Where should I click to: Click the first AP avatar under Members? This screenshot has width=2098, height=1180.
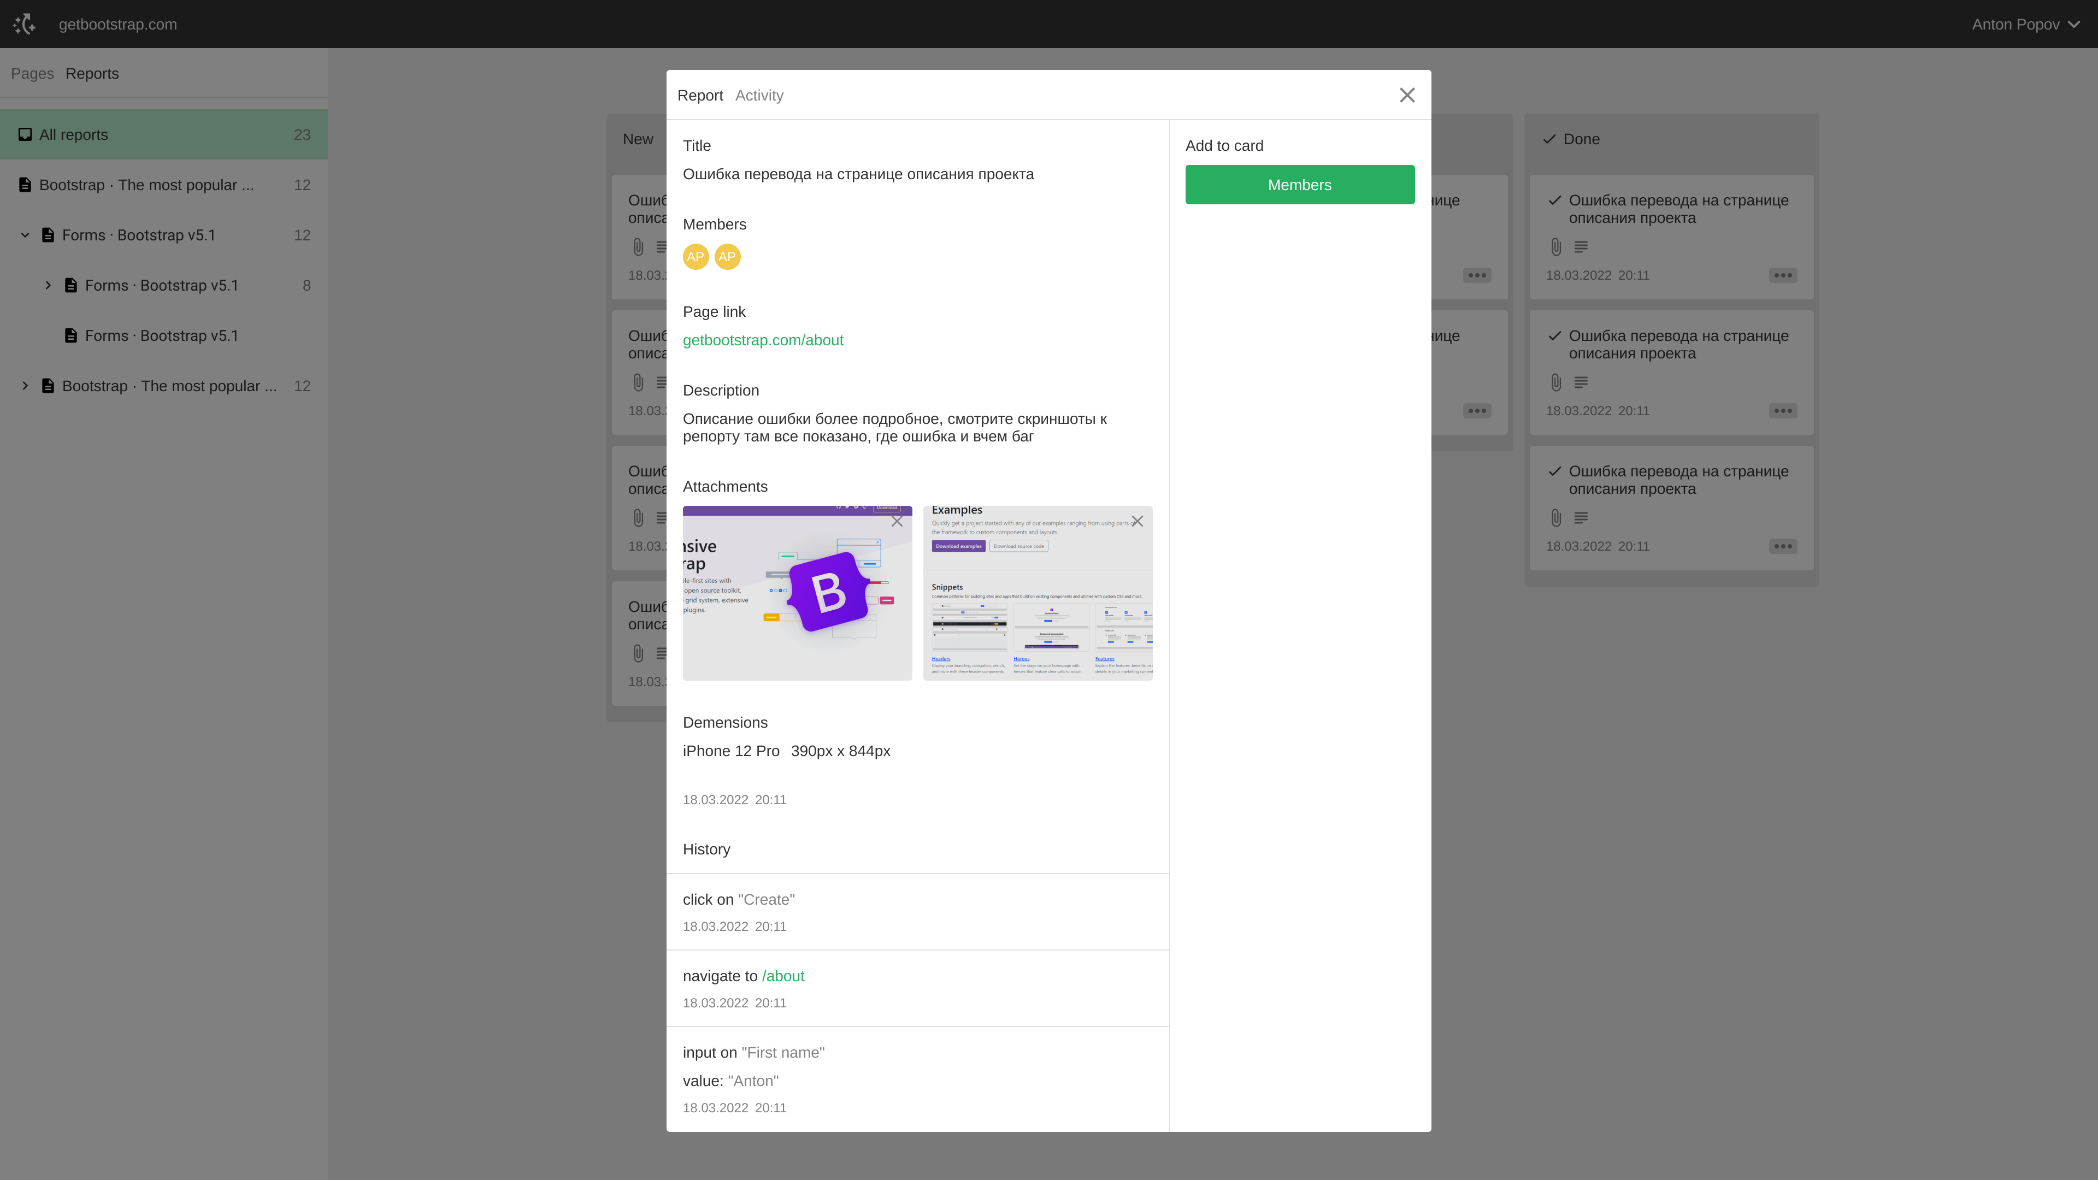tap(696, 257)
